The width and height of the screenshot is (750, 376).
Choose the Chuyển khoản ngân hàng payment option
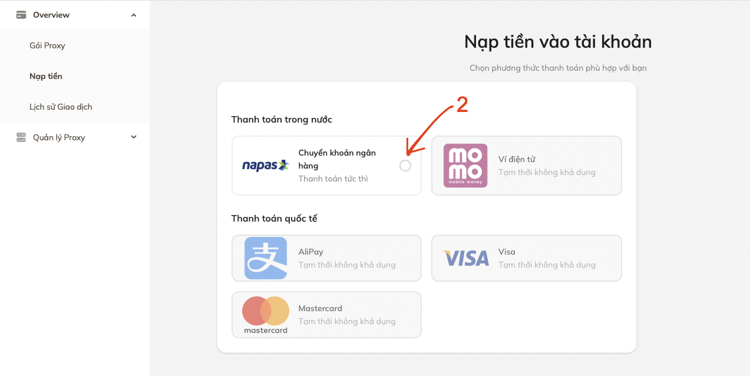[327, 166]
